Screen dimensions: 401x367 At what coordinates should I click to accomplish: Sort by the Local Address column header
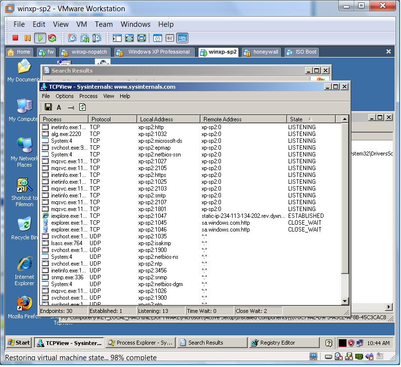pos(168,119)
